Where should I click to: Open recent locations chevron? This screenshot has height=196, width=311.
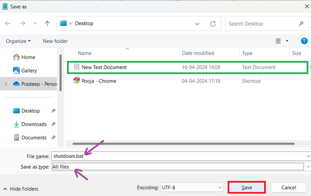(x=35, y=24)
